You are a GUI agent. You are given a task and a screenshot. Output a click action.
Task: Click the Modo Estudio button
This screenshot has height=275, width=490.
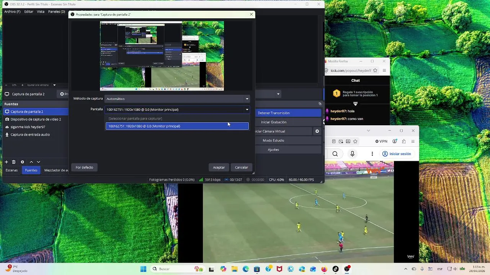coord(288,141)
